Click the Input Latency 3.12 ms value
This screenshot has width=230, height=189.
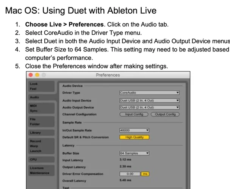tap(125, 160)
